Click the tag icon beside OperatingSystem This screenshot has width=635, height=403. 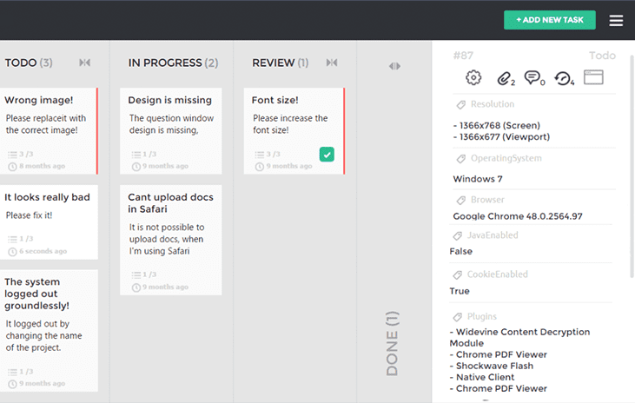click(x=460, y=159)
